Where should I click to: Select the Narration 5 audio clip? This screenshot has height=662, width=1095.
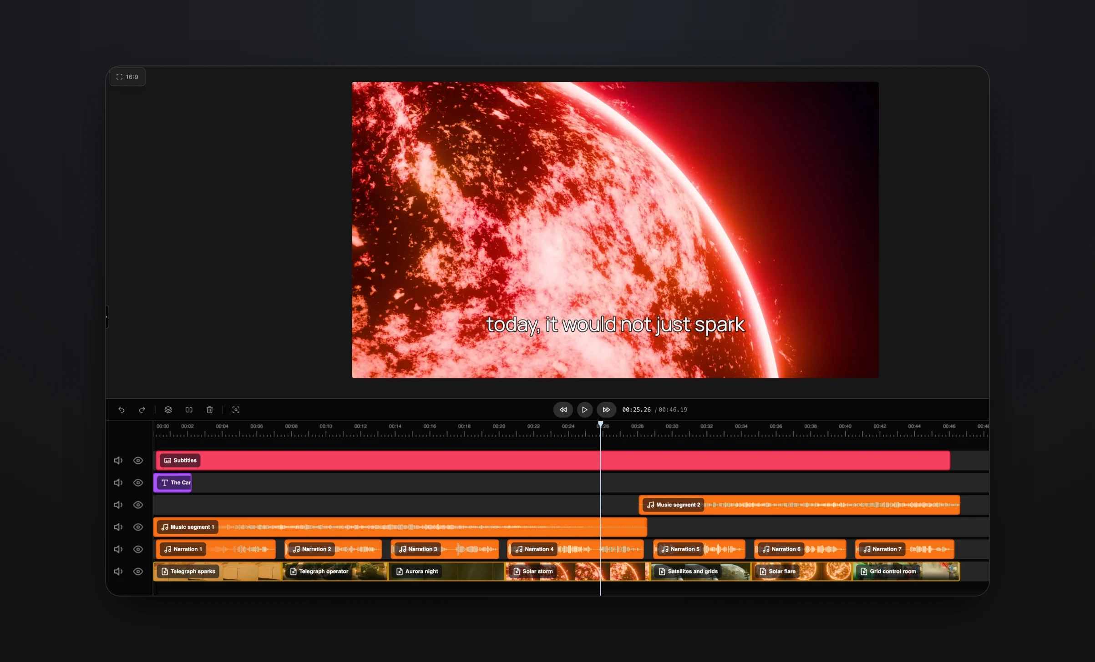point(699,549)
